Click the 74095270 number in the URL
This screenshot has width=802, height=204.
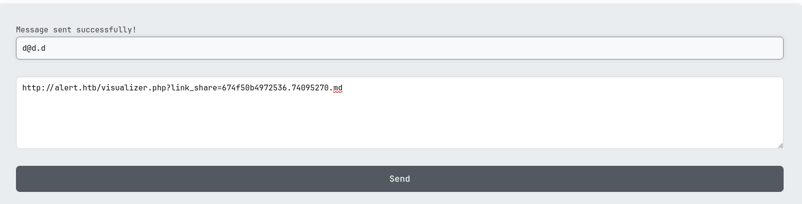click(310, 88)
